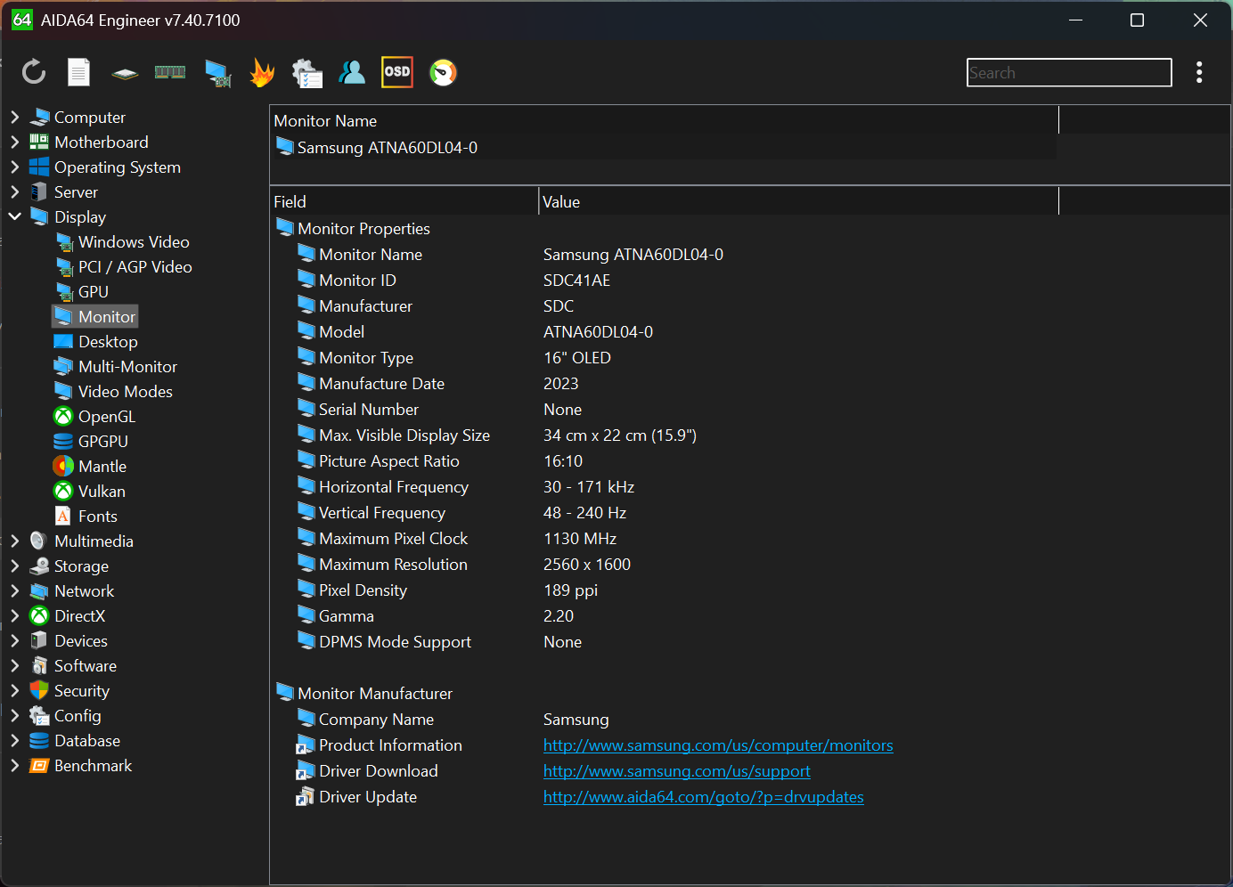This screenshot has width=1233, height=887.
Task: Click into the Search field
Action: click(x=1068, y=73)
